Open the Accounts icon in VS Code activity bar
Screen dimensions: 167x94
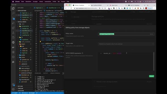pyautogui.click(x=13, y=85)
